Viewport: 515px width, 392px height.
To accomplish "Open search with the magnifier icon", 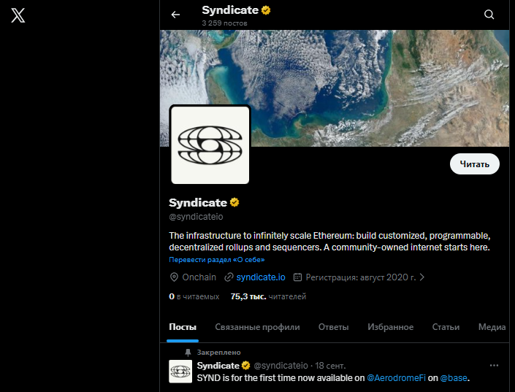I will pos(489,15).
